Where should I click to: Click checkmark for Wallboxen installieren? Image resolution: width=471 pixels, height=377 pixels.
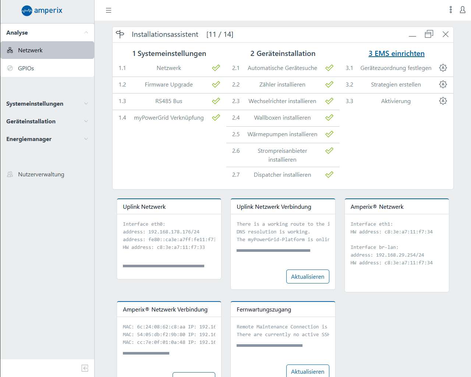pyautogui.click(x=329, y=117)
